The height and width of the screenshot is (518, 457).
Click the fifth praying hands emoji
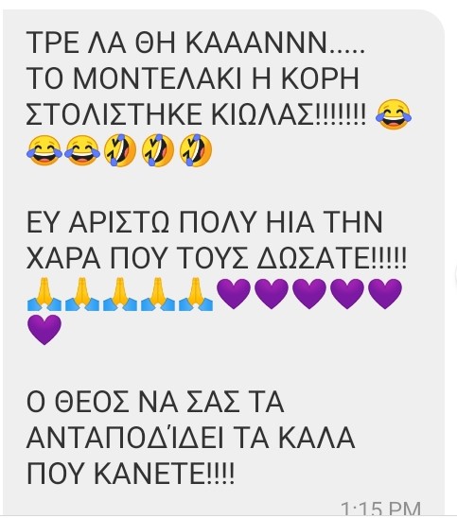click(x=196, y=294)
